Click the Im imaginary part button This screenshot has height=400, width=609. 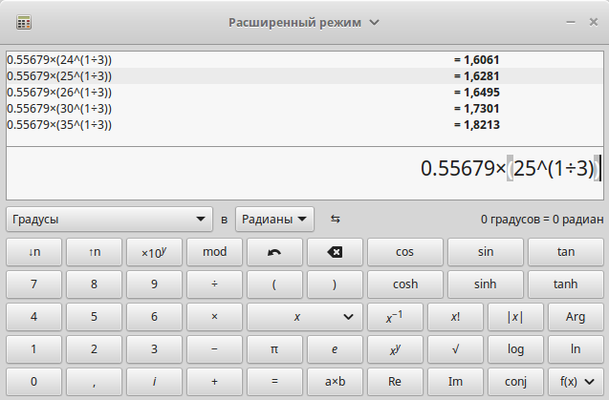coord(455,382)
